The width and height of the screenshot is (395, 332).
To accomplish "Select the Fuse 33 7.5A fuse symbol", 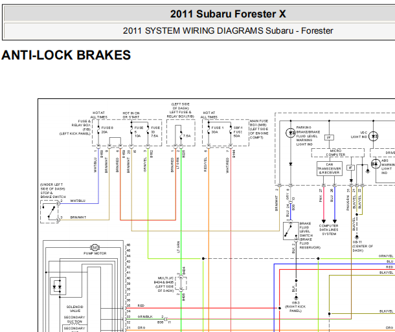I will 148,130.
